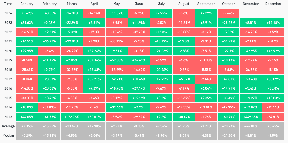
Task: Select the -33.05% January 2015 cell
Action: tap(27, 98)
